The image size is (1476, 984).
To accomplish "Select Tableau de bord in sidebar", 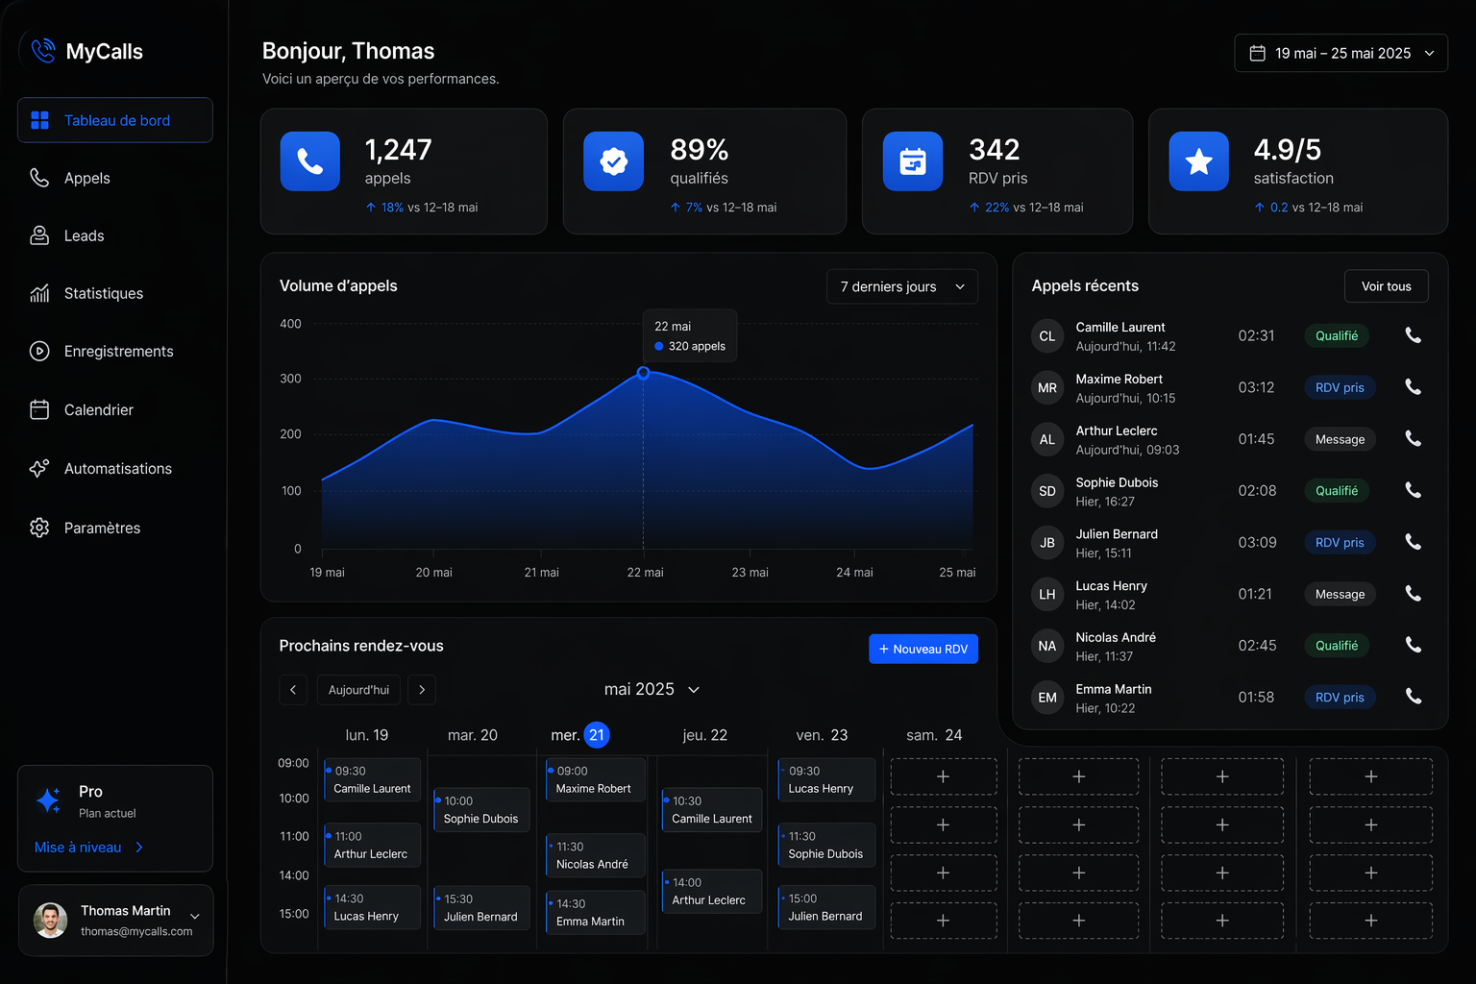I will pyautogui.click(x=115, y=120).
